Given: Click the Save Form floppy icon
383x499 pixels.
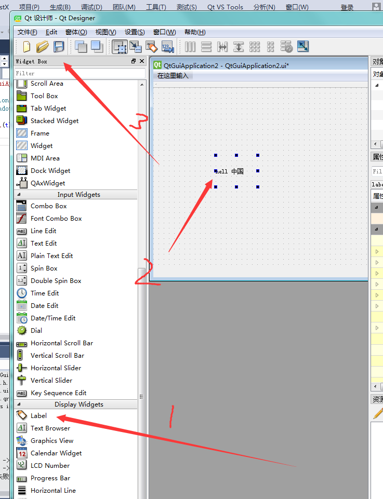Looking at the screenshot, I should pyautogui.click(x=59, y=47).
